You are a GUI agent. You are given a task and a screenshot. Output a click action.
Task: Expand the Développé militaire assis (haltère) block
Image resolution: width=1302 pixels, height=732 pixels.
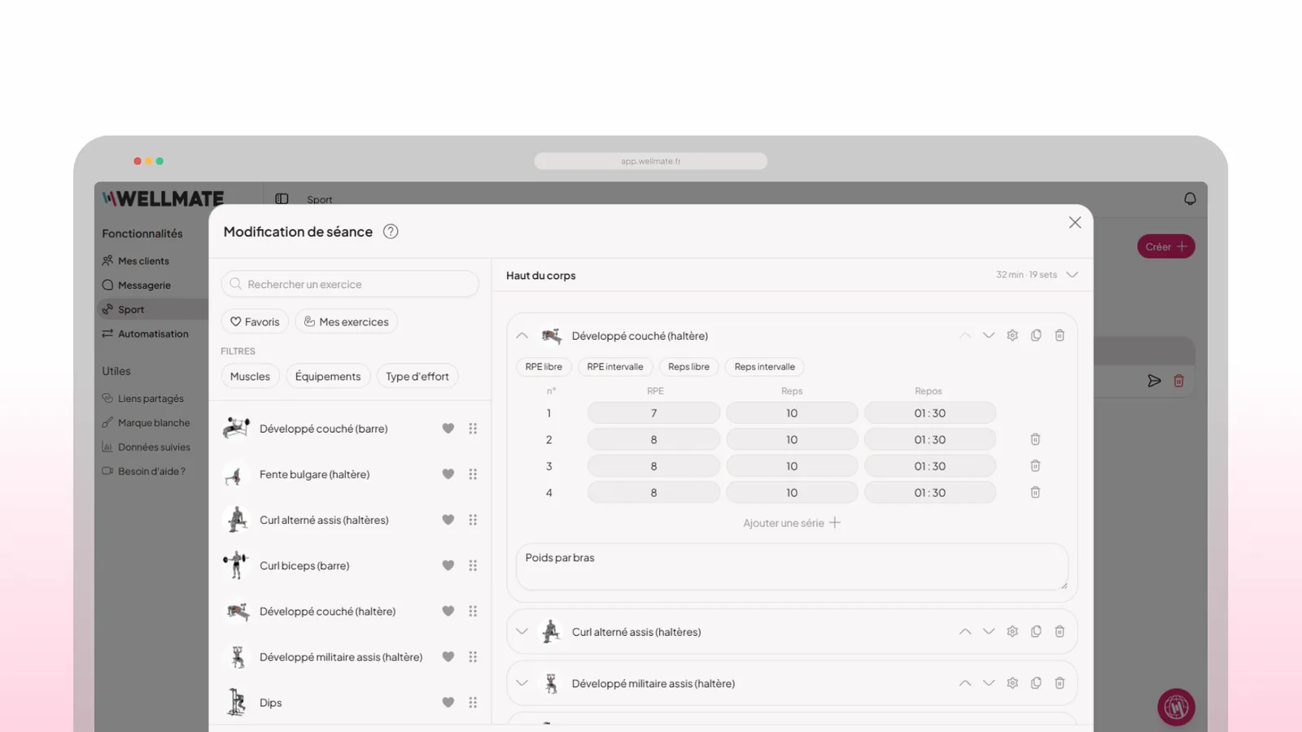[x=522, y=684]
